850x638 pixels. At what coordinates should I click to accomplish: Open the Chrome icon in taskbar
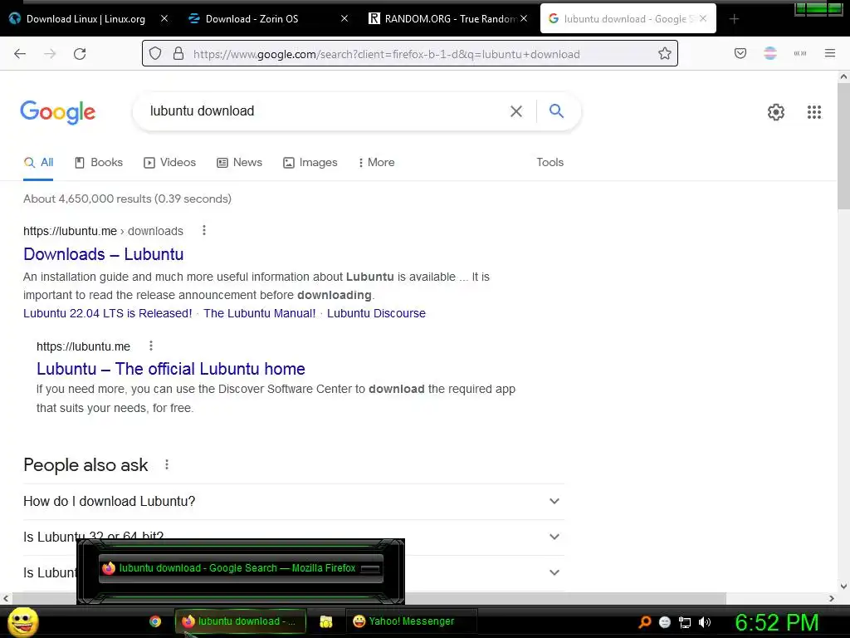155,621
